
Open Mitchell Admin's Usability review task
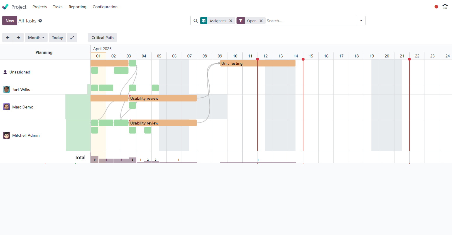click(163, 123)
